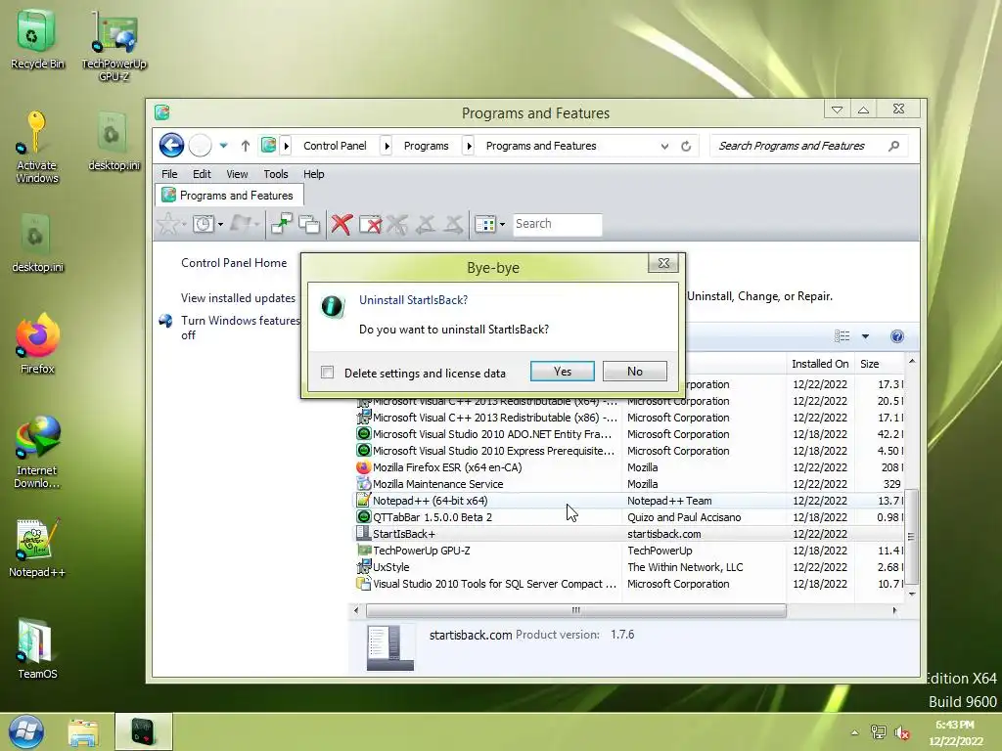
Task: Click the Programs breadcrumb segment
Action: (x=427, y=146)
